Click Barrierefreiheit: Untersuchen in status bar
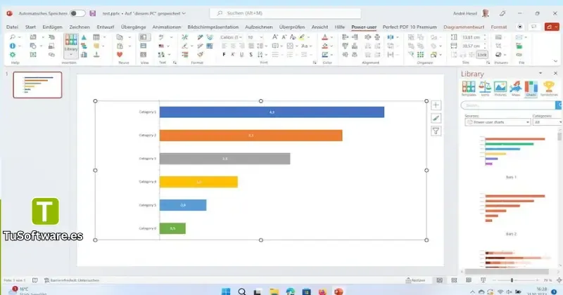Image resolution: width=563 pixels, height=295 pixels. tap(72, 280)
